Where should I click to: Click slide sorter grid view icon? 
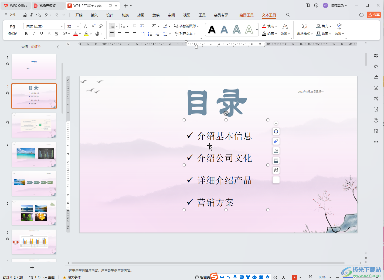pos(275,277)
